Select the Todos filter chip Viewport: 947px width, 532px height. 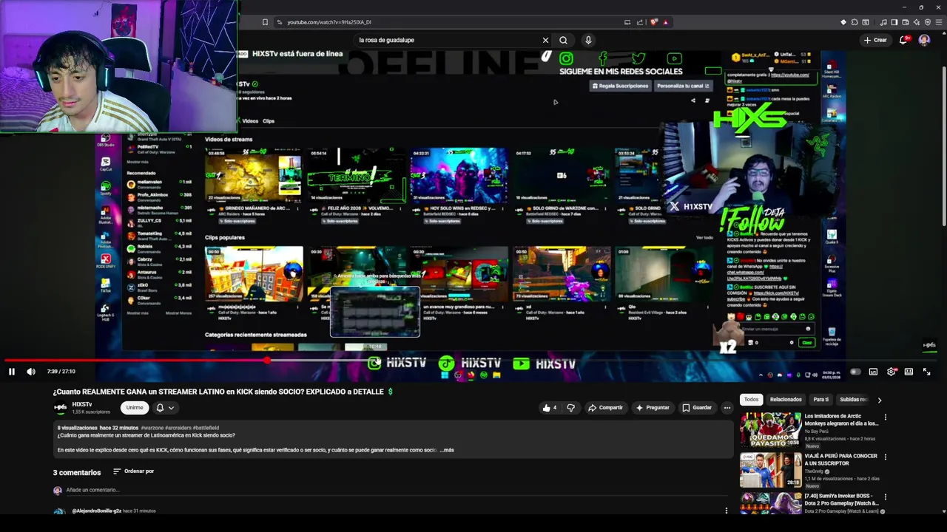(x=752, y=400)
